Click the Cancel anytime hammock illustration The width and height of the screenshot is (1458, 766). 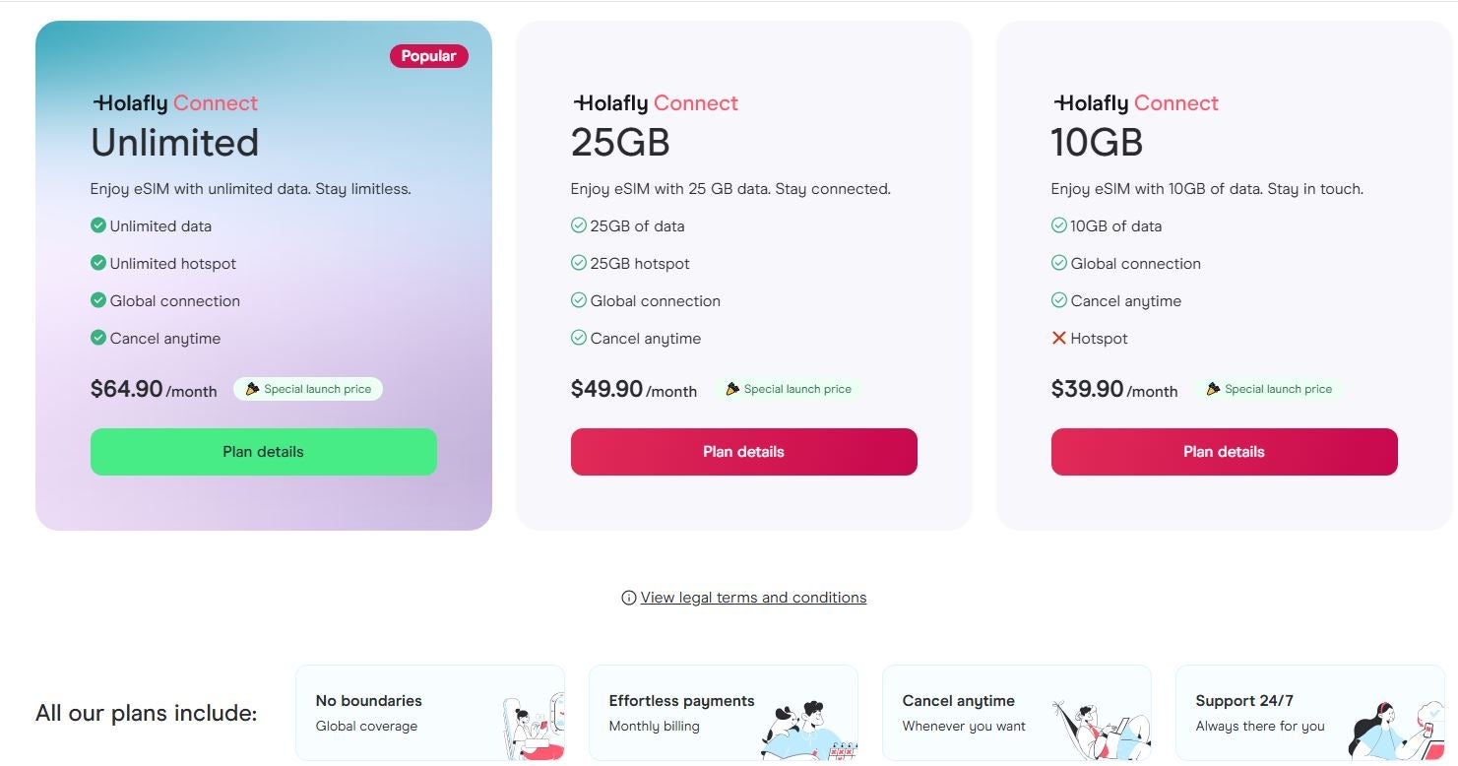pos(1098,729)
